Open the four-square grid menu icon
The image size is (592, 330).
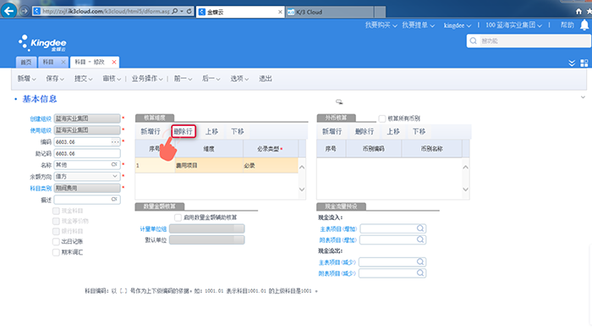click(x=584, y=63)
